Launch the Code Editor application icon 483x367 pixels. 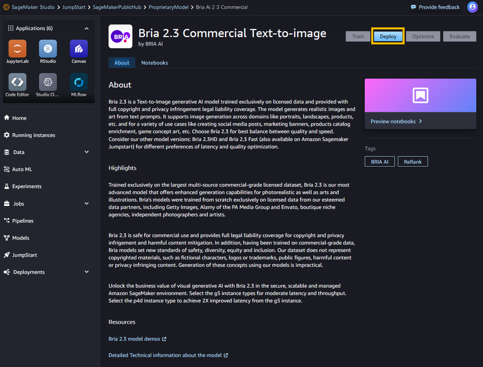click(x=17, y=82)
